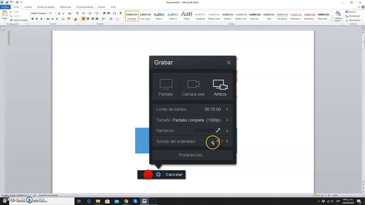This screenshot has height=205, width=365.
Task: Click the text highlight color icon
Action: pyautogui.click(x=69, y=19)
